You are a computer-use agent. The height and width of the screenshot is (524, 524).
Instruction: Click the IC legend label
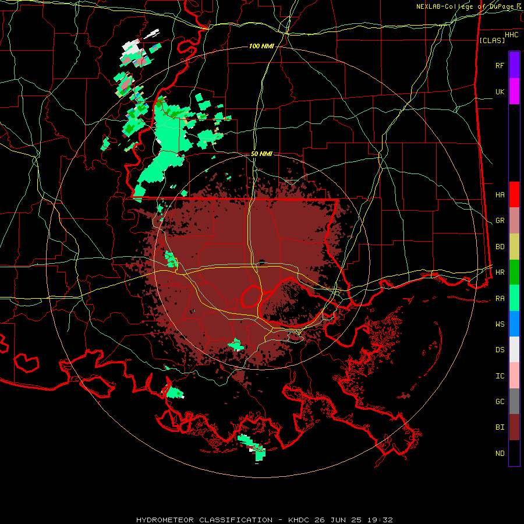tap(500, 376)
